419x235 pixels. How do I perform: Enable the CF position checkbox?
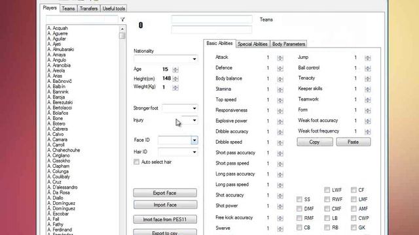[354, 190]
